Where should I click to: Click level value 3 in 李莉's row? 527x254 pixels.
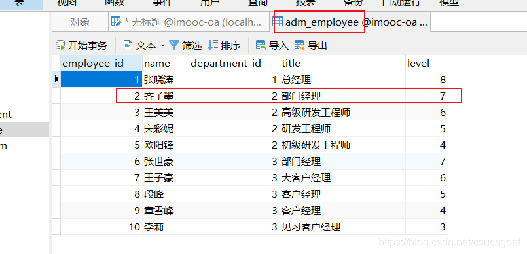tap(426, 227)
